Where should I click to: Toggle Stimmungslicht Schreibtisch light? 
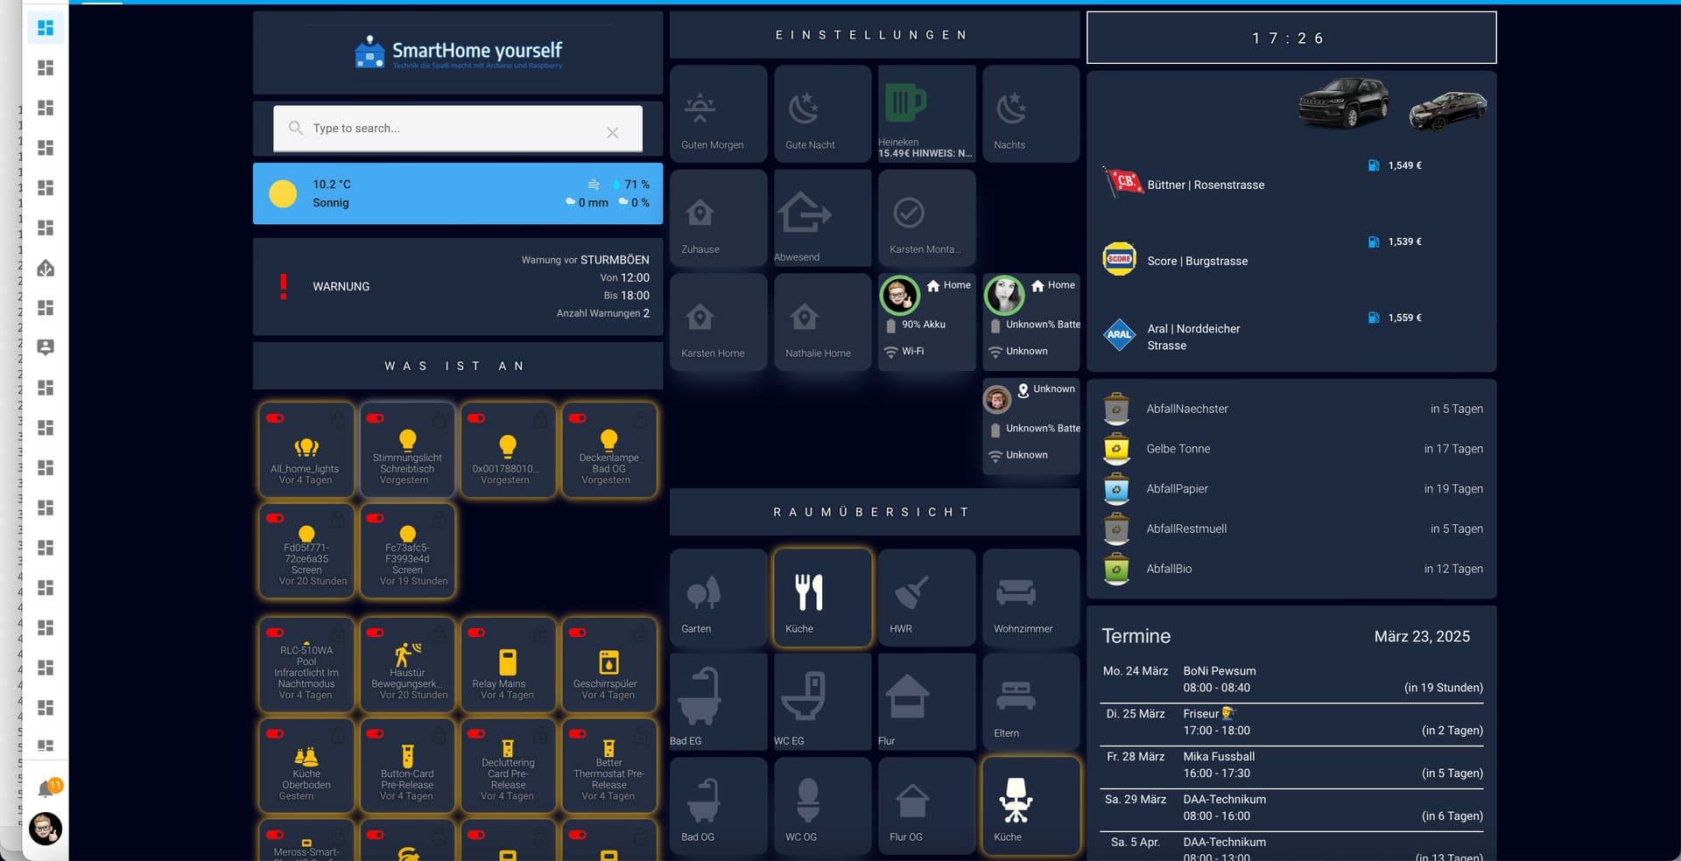[407, 450]
